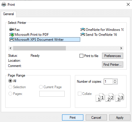This screenshot has width=132, height=122.
Task: Click the printer icon in the title bar
Action: (4, 4)
